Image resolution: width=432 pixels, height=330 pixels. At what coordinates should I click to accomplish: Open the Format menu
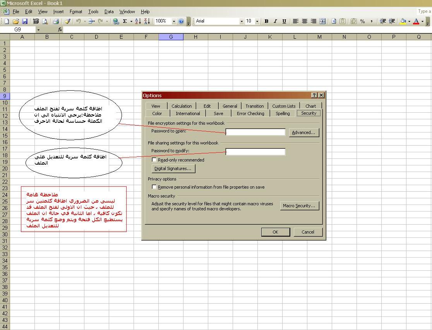76,12
